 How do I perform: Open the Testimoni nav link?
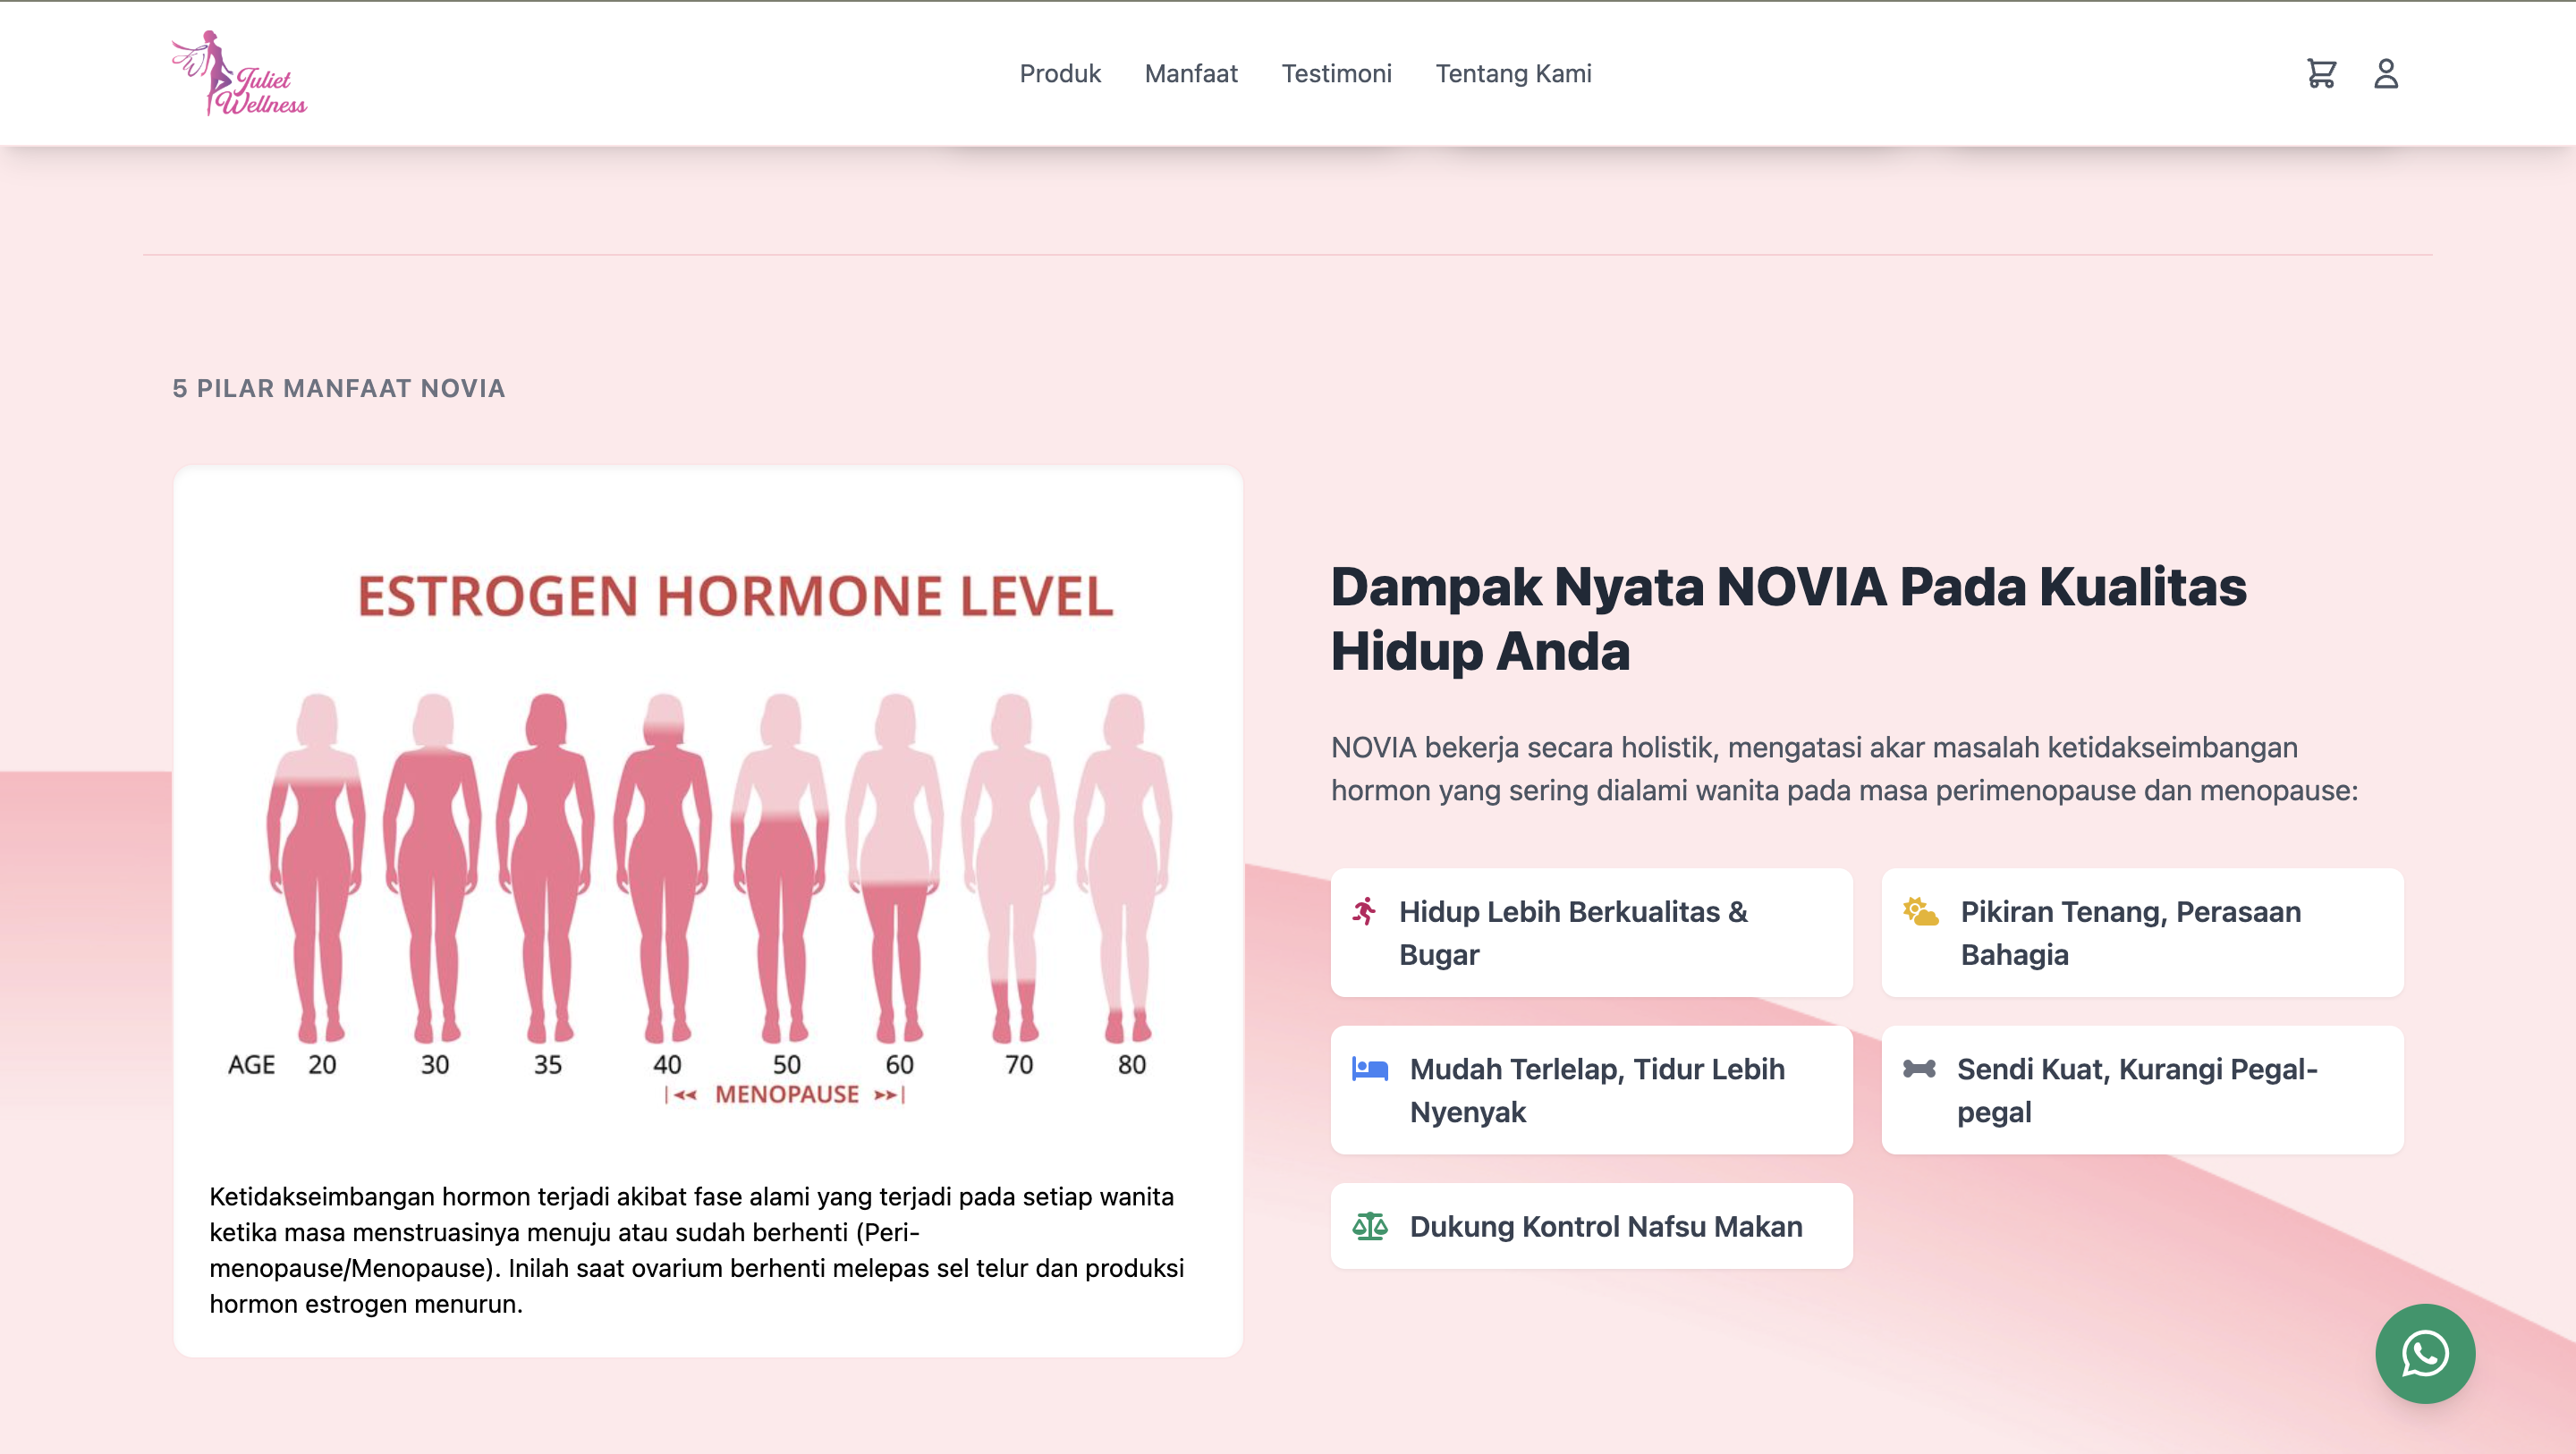pos(1336,74)
